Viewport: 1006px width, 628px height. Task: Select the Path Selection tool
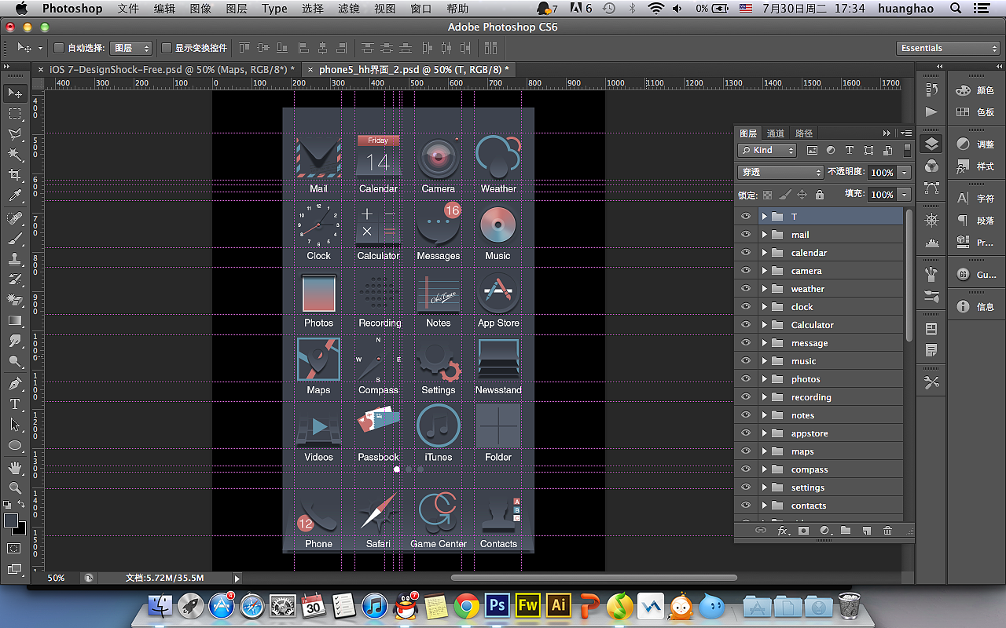click(15, 424)
